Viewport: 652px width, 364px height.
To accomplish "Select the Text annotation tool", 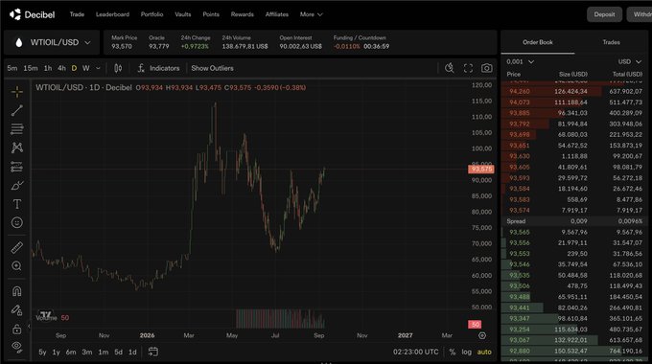I will click(17, 204).
